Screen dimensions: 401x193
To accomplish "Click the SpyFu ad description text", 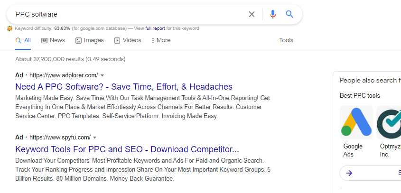I will coord(143,170).
